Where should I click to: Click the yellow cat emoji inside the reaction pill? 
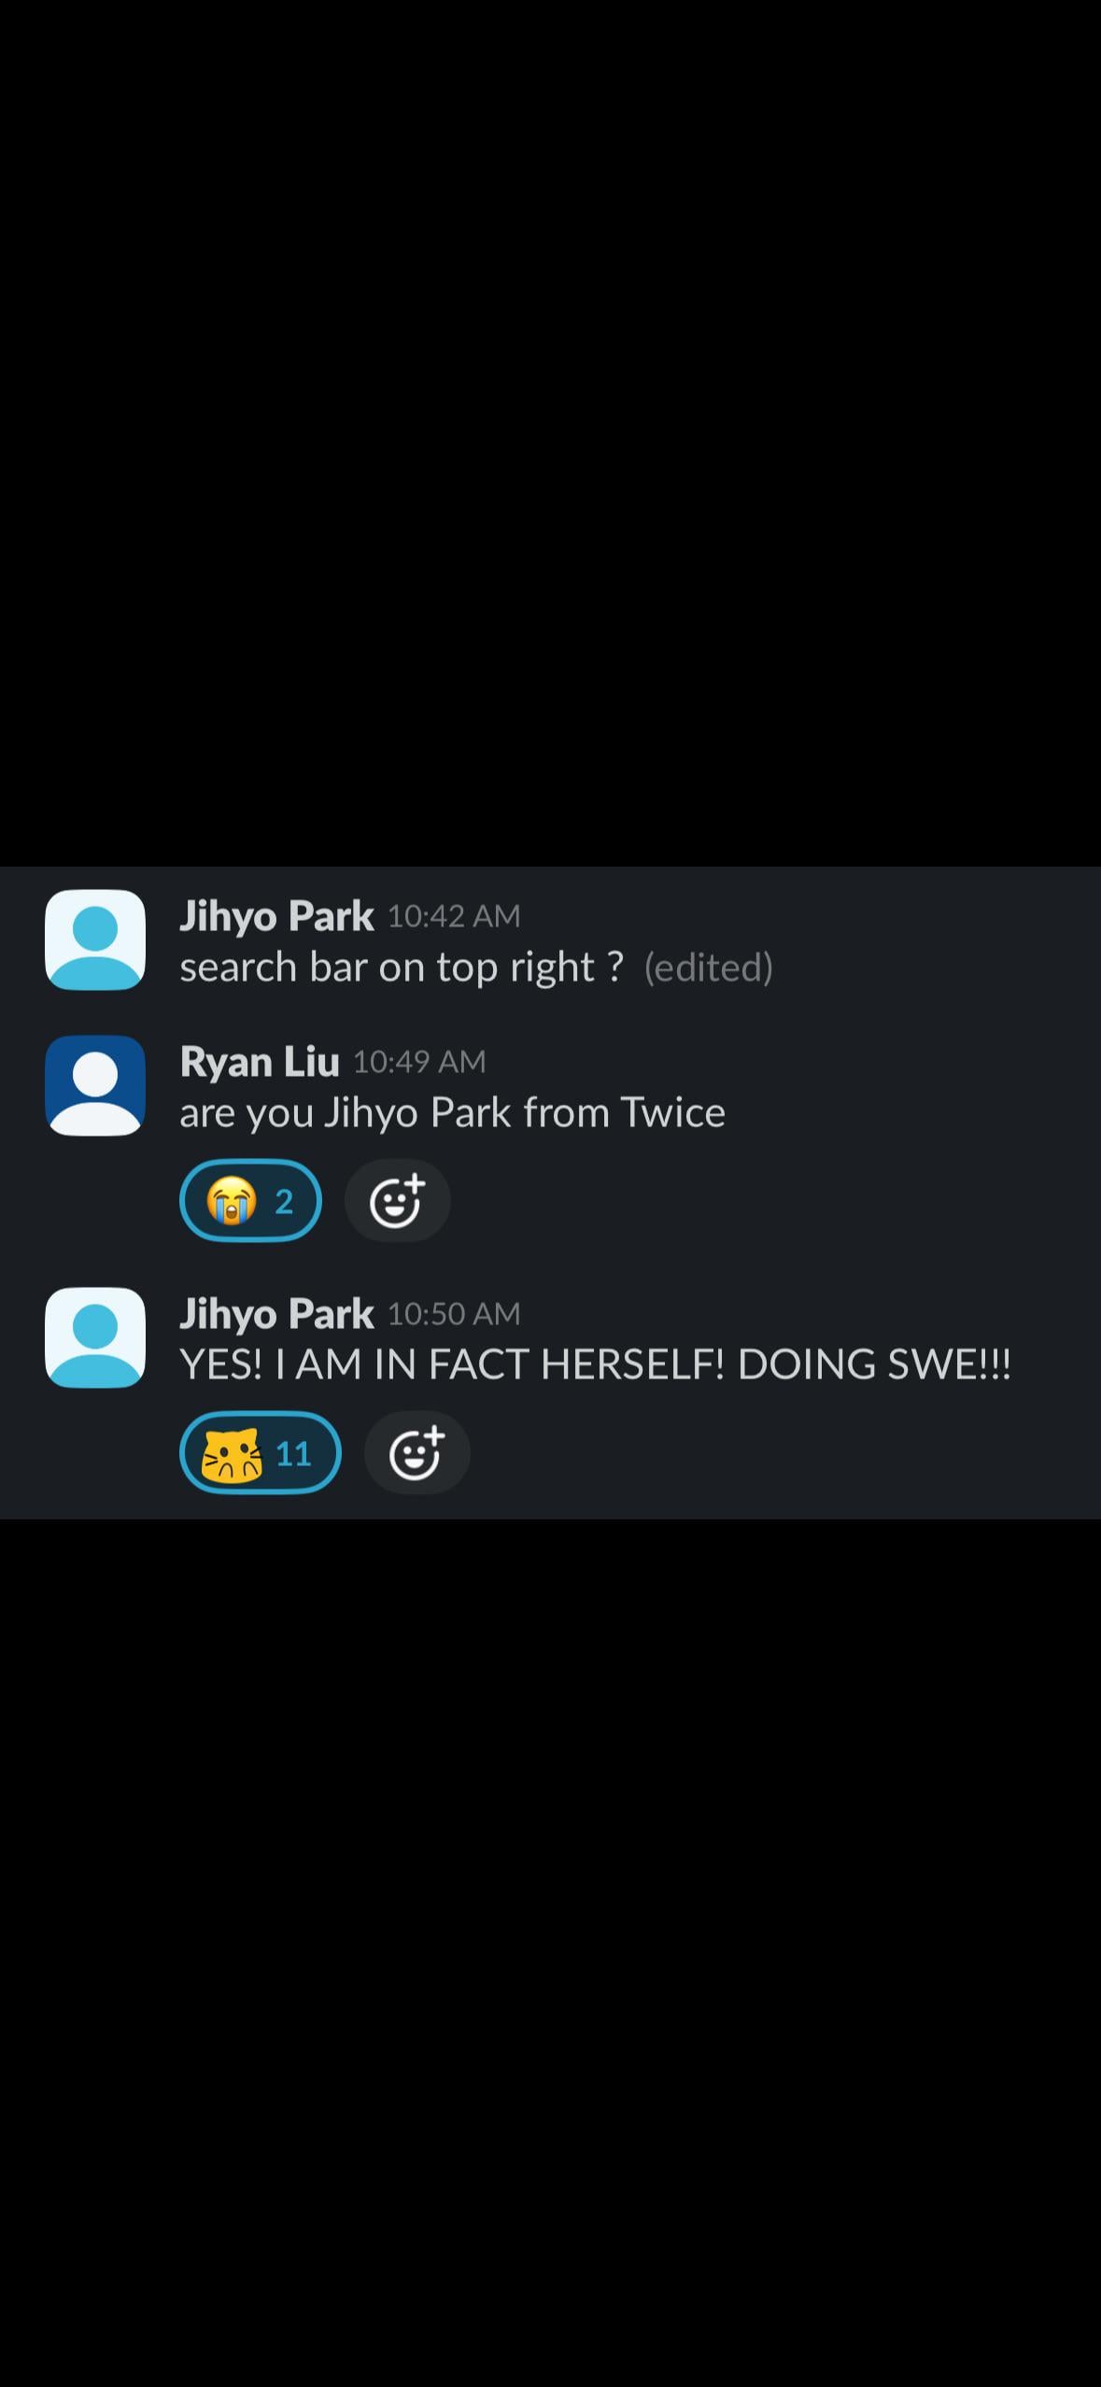pos(233,1453)
